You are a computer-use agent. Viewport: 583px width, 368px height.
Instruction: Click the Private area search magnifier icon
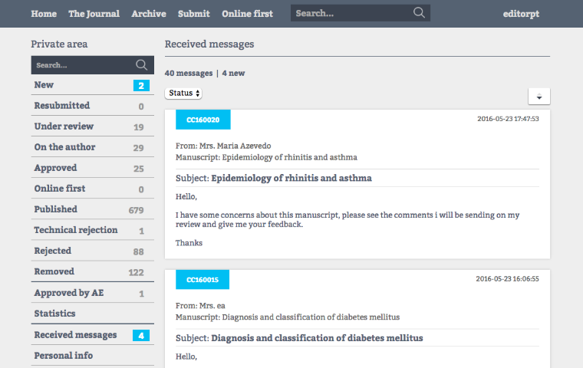141,65
